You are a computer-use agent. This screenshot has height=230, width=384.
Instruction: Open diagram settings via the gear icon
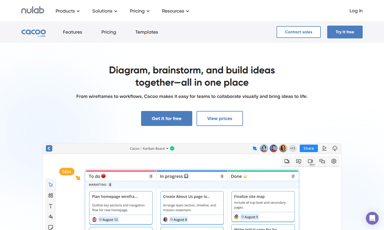pos(334,161)
